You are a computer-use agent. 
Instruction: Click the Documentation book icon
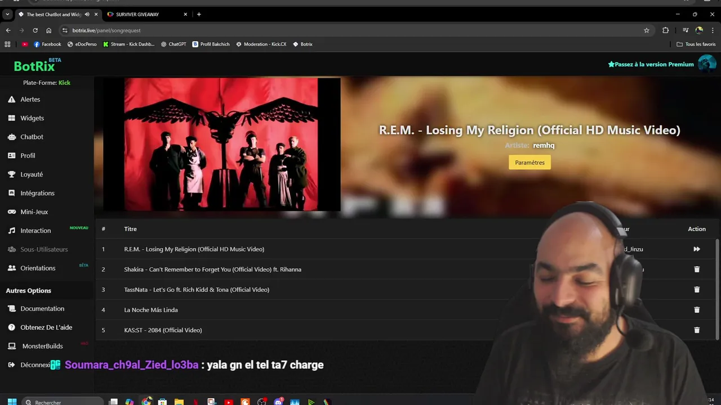11,309
